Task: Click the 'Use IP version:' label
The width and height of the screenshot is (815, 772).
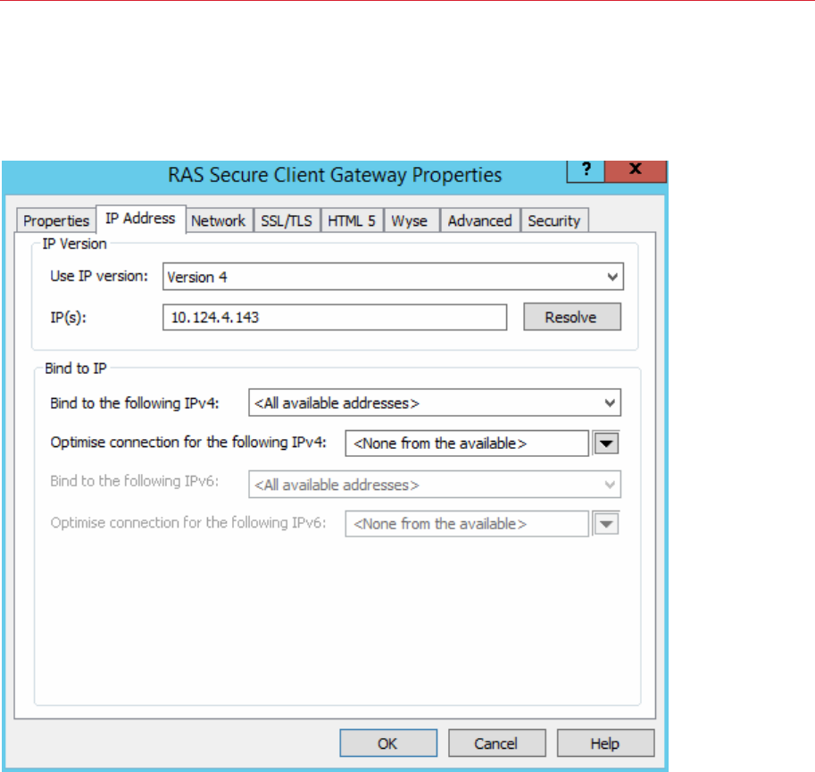Action: [99, 277]
